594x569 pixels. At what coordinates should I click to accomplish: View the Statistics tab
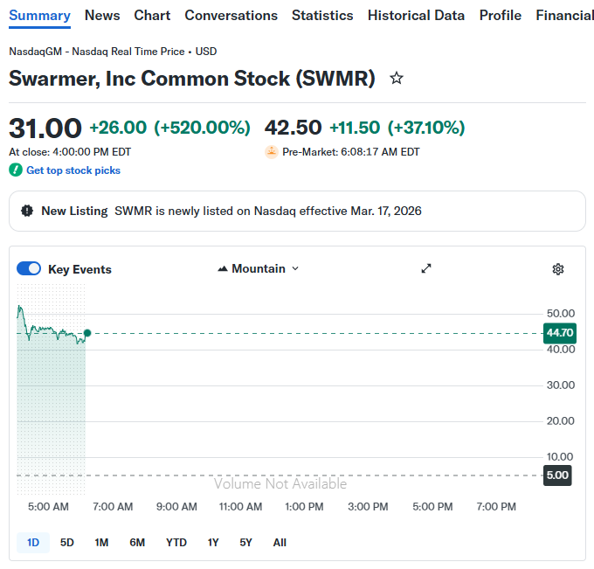(x=322, y=16)
